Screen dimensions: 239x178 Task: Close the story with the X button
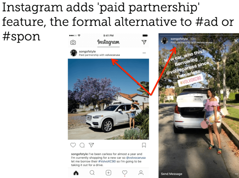236,41
